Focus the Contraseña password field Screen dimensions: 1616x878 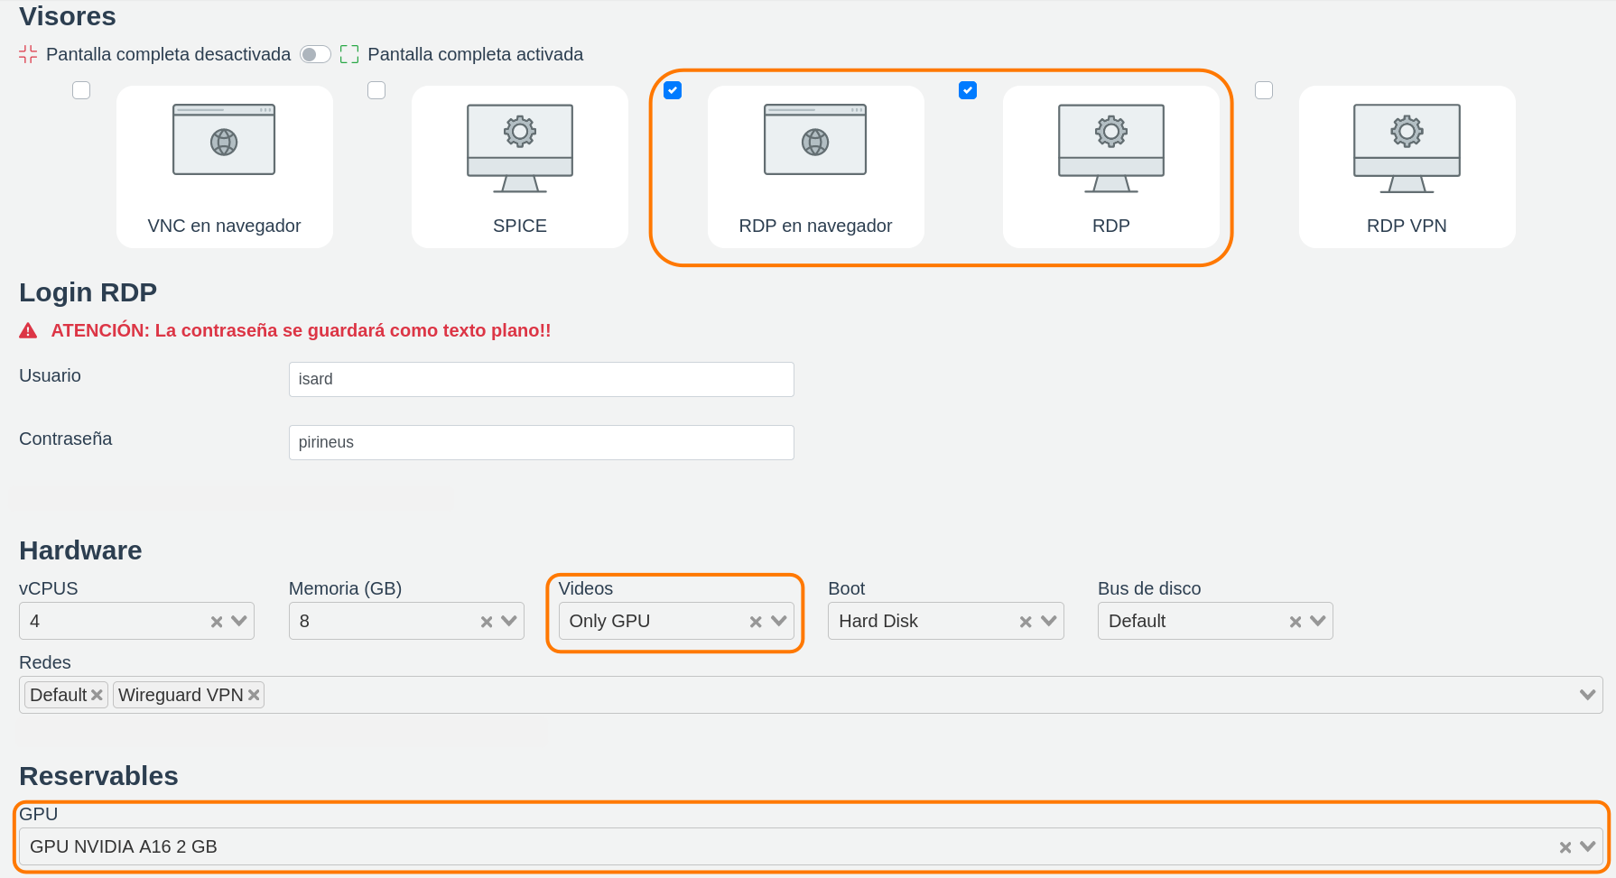click(x=541, y=442)
